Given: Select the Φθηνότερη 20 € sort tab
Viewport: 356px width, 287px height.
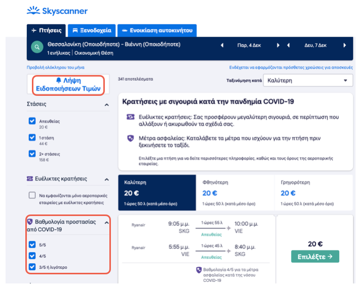Looking at the screenshot, I should click(235, 193).
